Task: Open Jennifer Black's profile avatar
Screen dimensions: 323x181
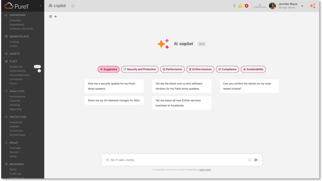Action: 273,6
